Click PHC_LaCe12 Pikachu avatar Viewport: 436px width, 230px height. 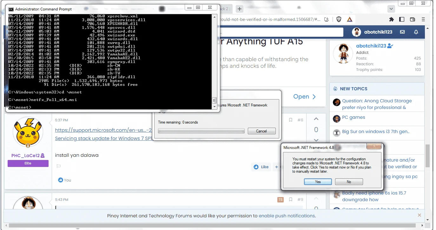click(x=28, y=132)
